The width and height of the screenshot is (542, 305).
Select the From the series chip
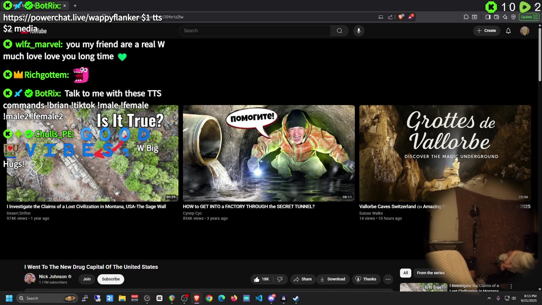tap(431, 273)
